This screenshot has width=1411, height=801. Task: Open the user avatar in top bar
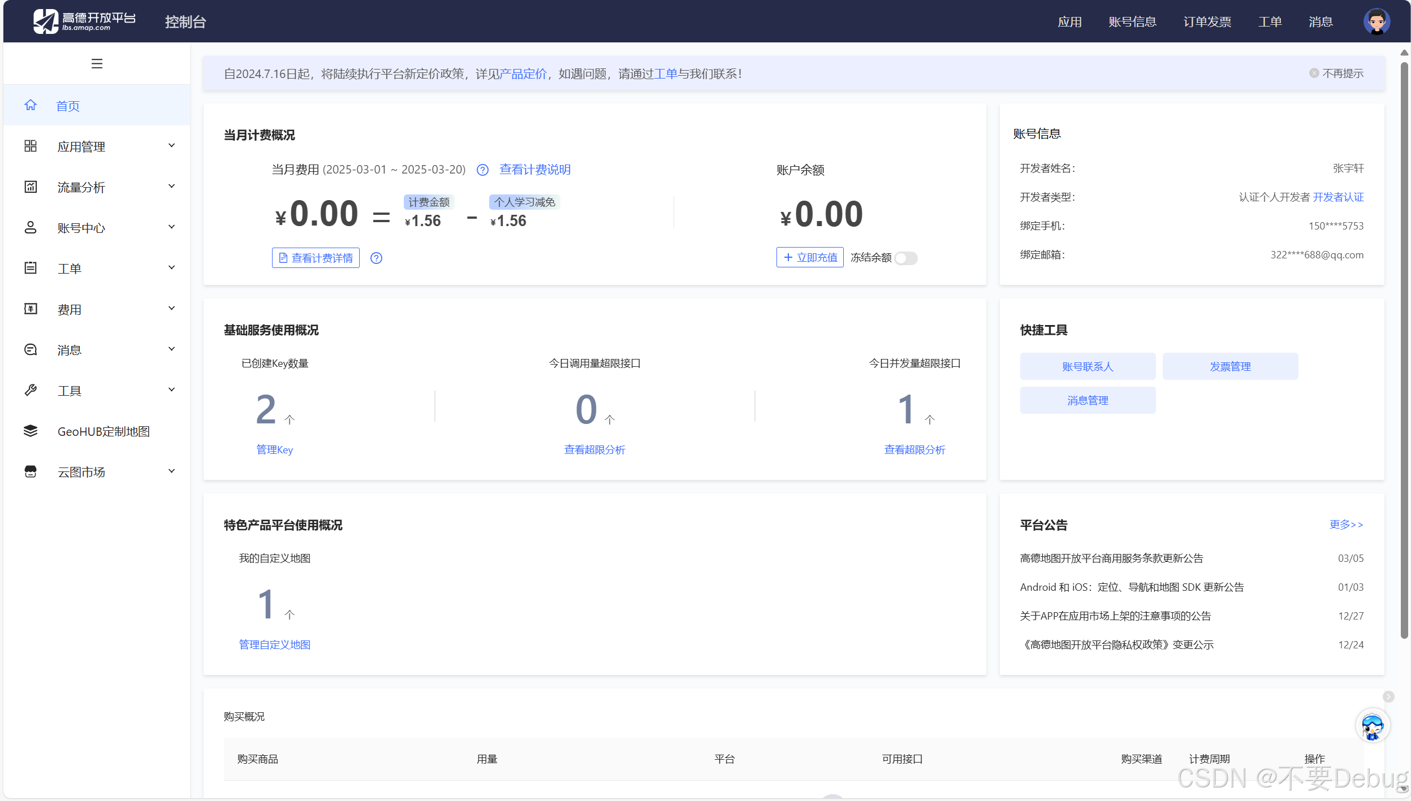[x=1377, y=21]
